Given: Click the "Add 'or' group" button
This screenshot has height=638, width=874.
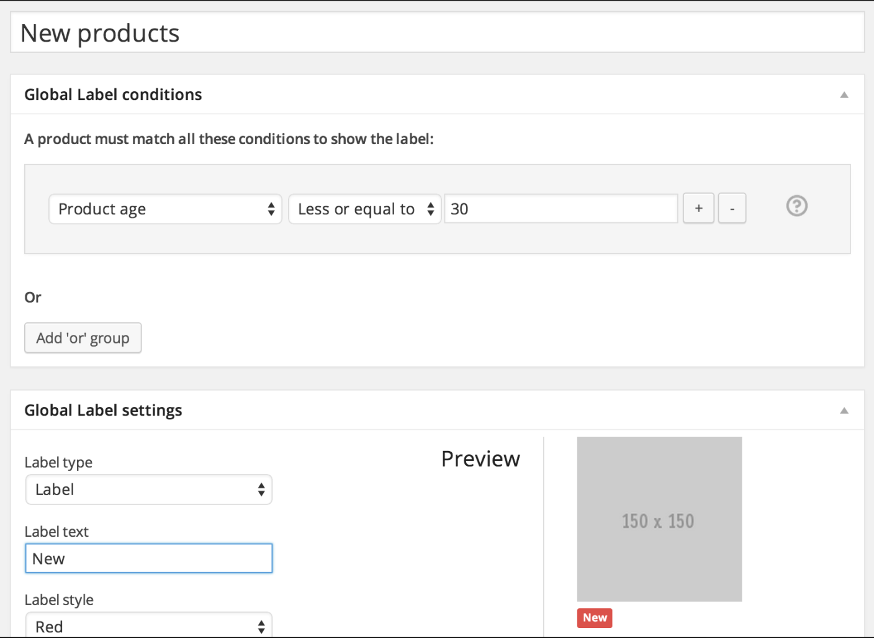Looking at the screenshot, I should [83, 337].
